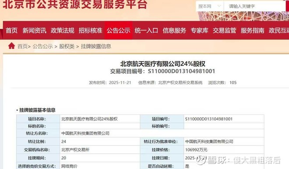Click the 转让方名称 value 中国航天科技集团有限公司
The height and width of the screenshot is (169, 289).
[85, 133]
